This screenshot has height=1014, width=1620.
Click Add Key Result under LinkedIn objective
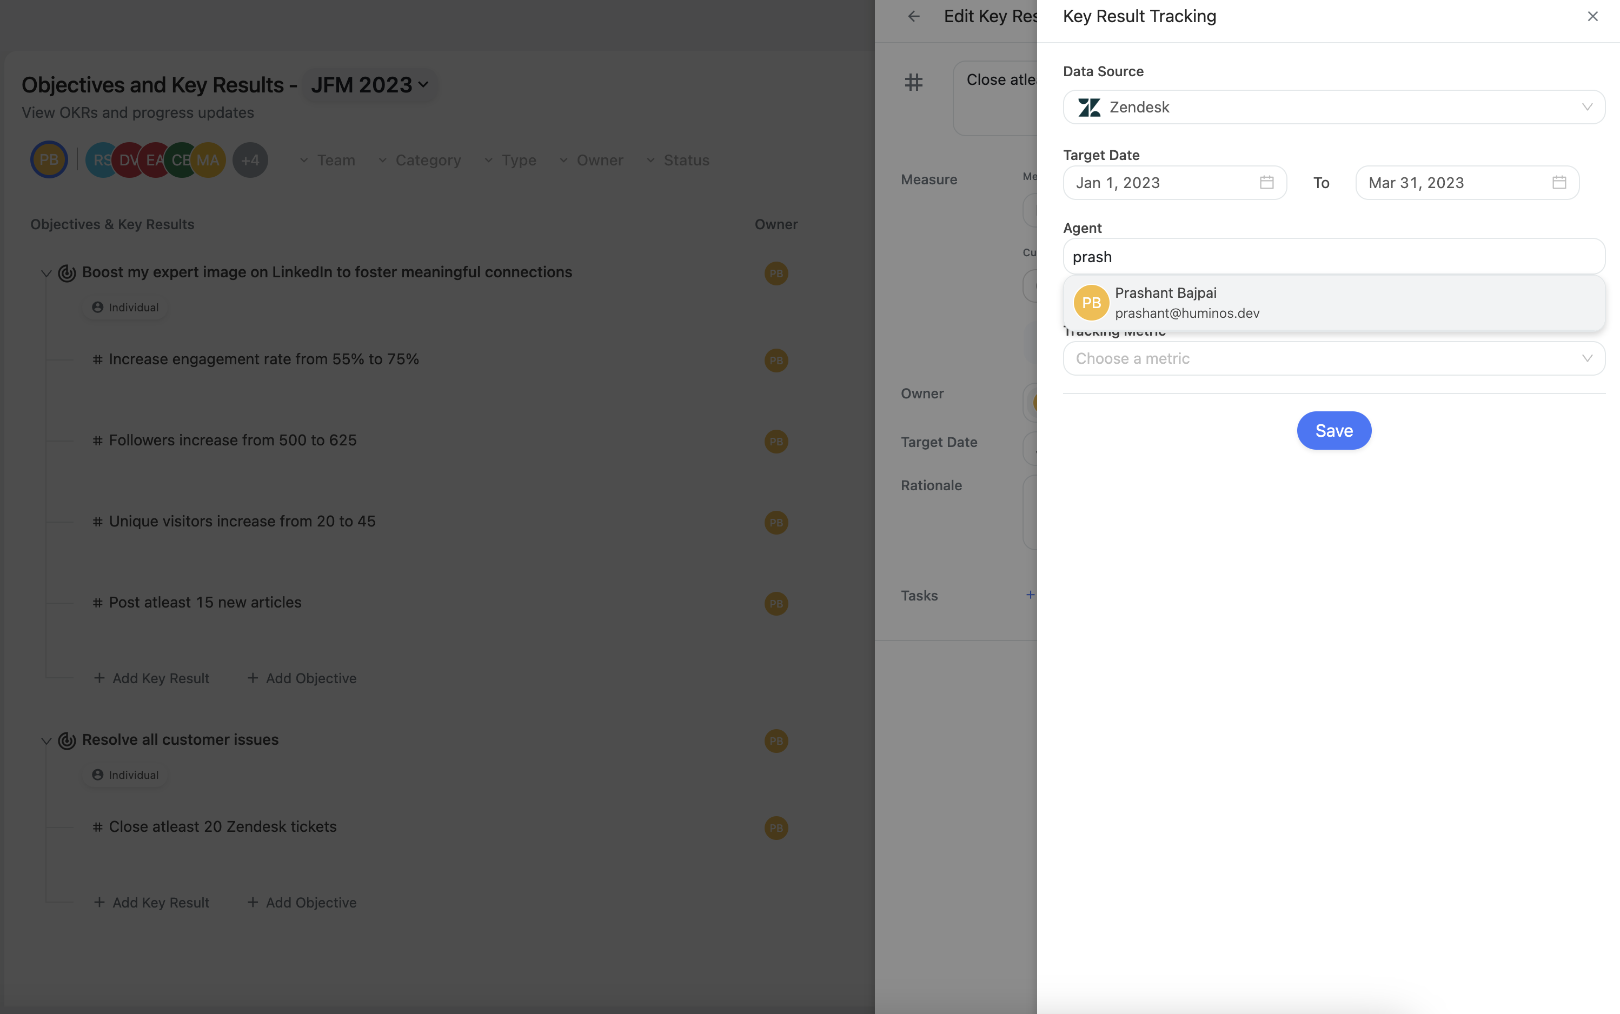(x=151, y=678)
